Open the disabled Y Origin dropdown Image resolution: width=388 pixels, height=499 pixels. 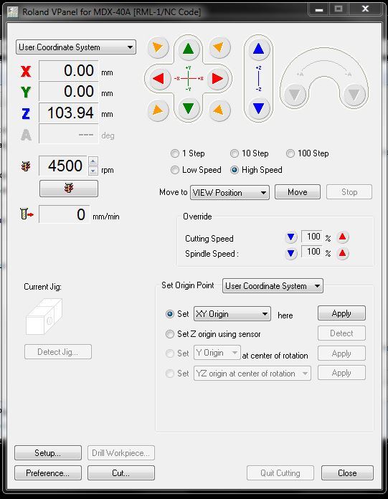217,353
